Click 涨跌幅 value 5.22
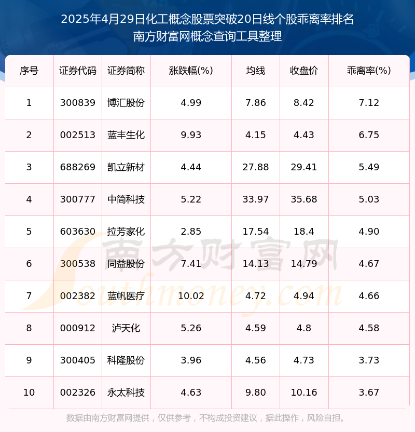 click(191, 199)
